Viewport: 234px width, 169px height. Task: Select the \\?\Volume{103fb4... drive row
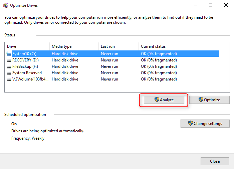coord(113,79)
